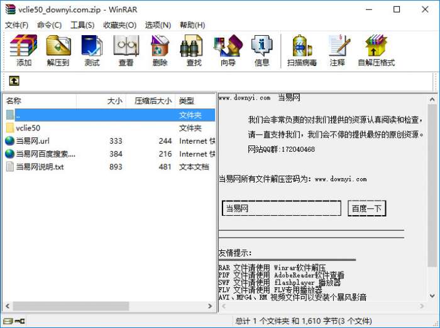Image resolution: width=440 pixels, height=328 pixels.
Task: Open the 文件(F) menu
Action: point(16,25)
